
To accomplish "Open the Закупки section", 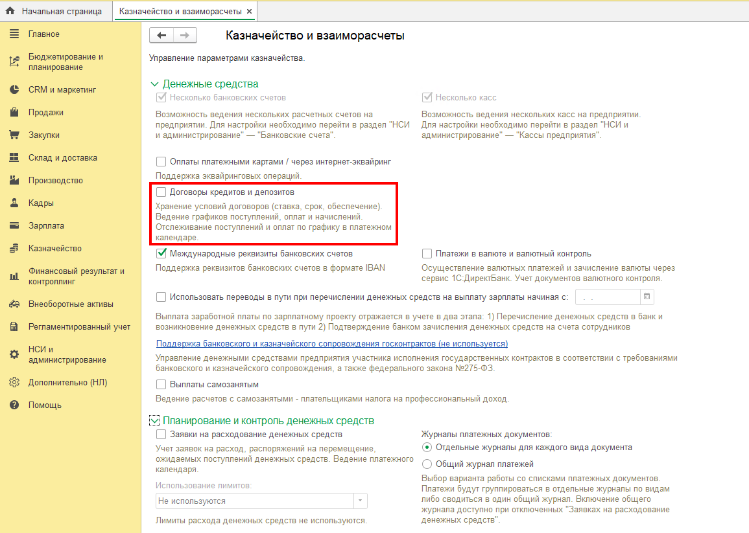I will coord(44,135).
